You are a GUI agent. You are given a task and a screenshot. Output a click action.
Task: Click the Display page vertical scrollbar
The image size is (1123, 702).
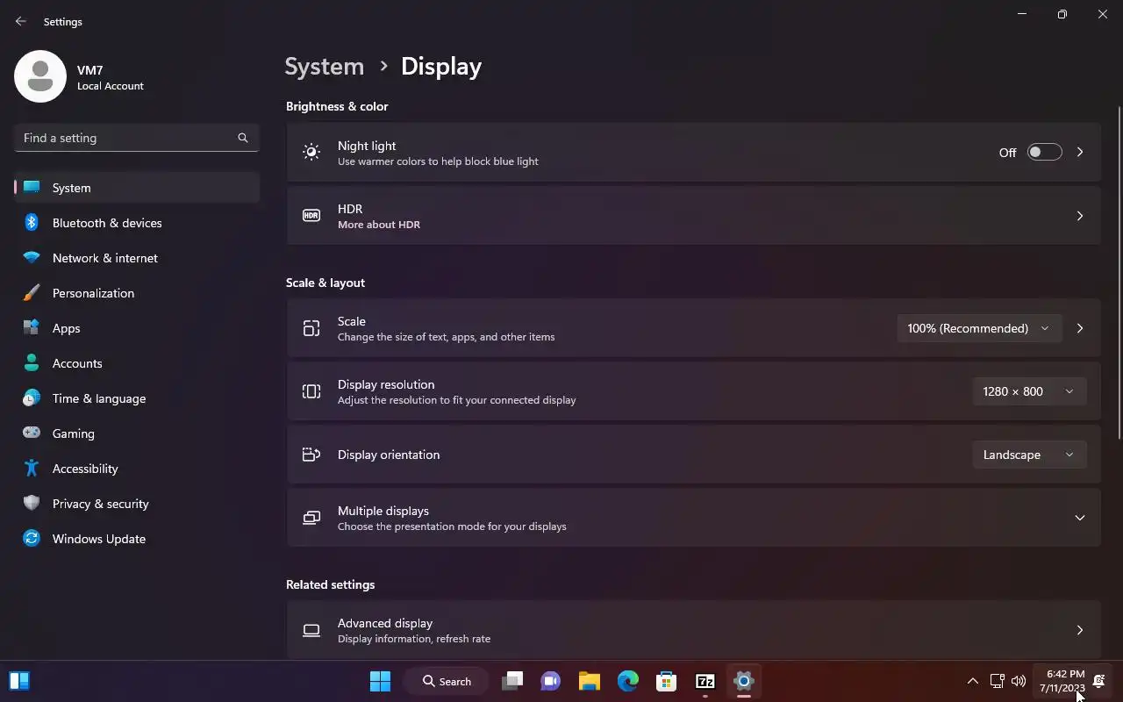click(1119, 272)
